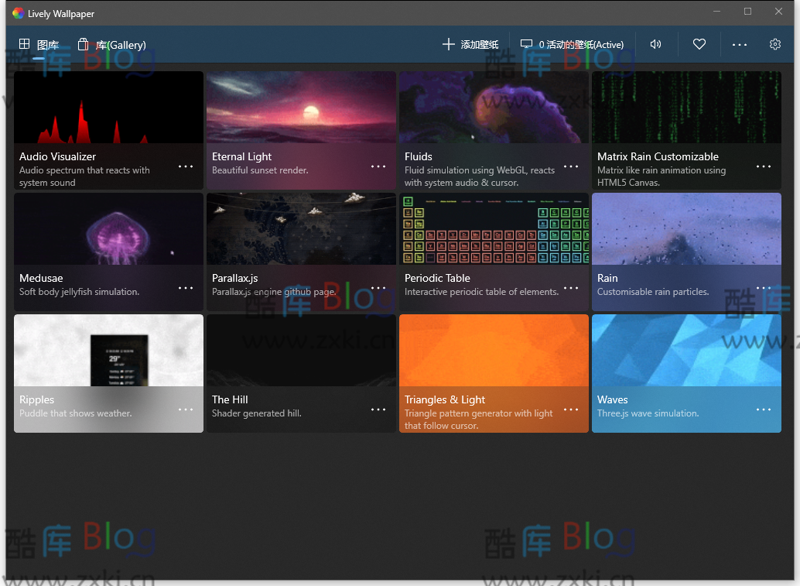
Task: Open options menu on Audio Visualizer tile
Action: coord(185,166)
